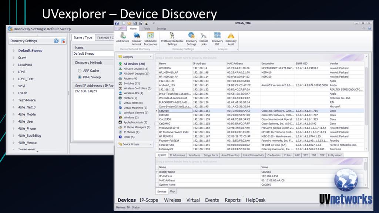Select Switches (12) category
Screen dimensions: 379x213
click(131, 83)
